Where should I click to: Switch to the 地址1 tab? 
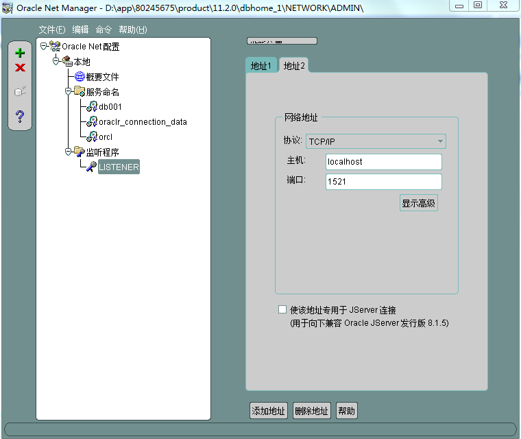261,66
